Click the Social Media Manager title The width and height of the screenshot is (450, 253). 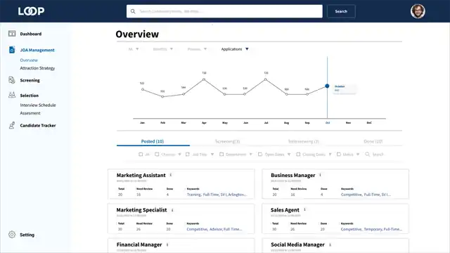click(297, 245)
